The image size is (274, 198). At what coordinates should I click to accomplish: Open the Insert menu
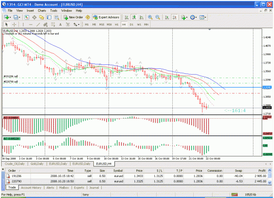30,11
